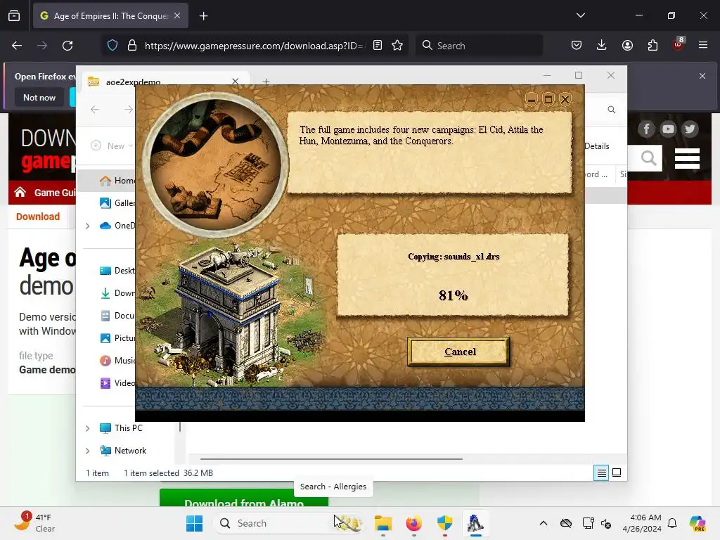Screen dimensions: 720x540
Task: Close the Age of Empires II browser tab
Action: click(177, 15)
